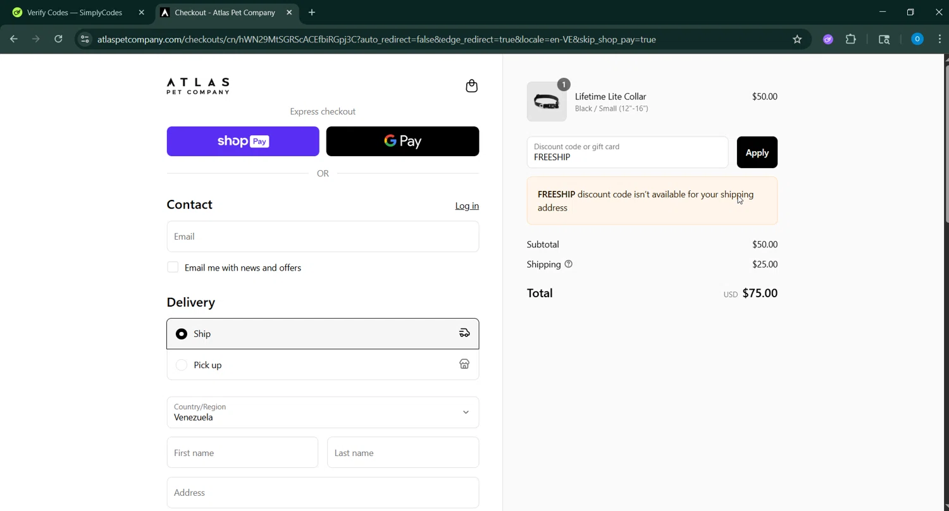
Task: Switch to the Verify Codes SimplyCodes tab
Action: (75, 13)
